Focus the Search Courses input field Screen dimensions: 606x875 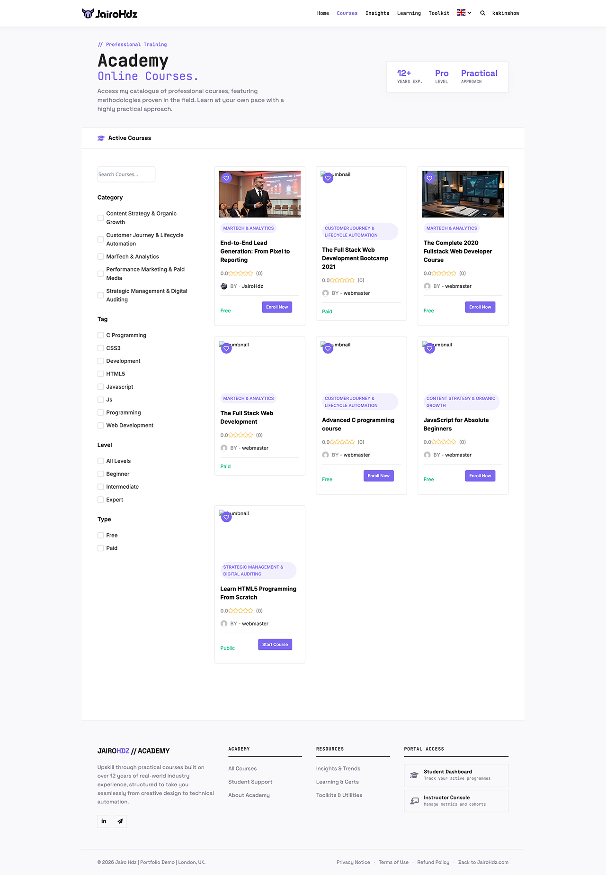(x=126, y=174)
